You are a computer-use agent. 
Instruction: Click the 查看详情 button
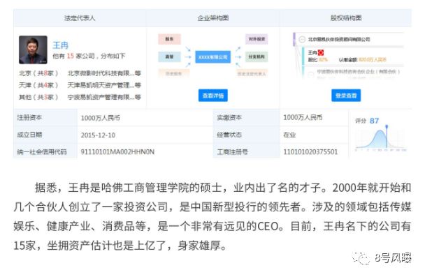point(213,96)
